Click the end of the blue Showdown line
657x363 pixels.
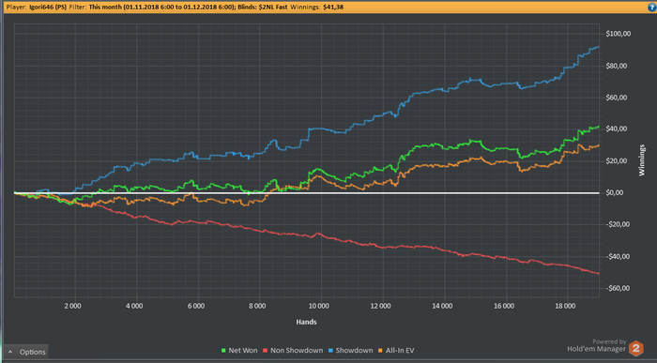pos(598,47)
